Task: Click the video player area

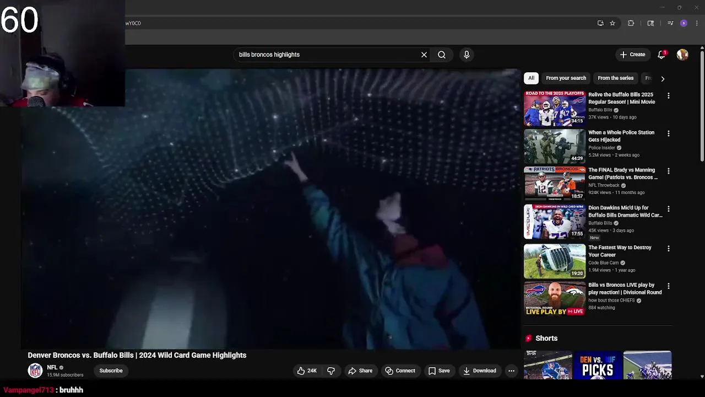Action: [x=270, y=208]
